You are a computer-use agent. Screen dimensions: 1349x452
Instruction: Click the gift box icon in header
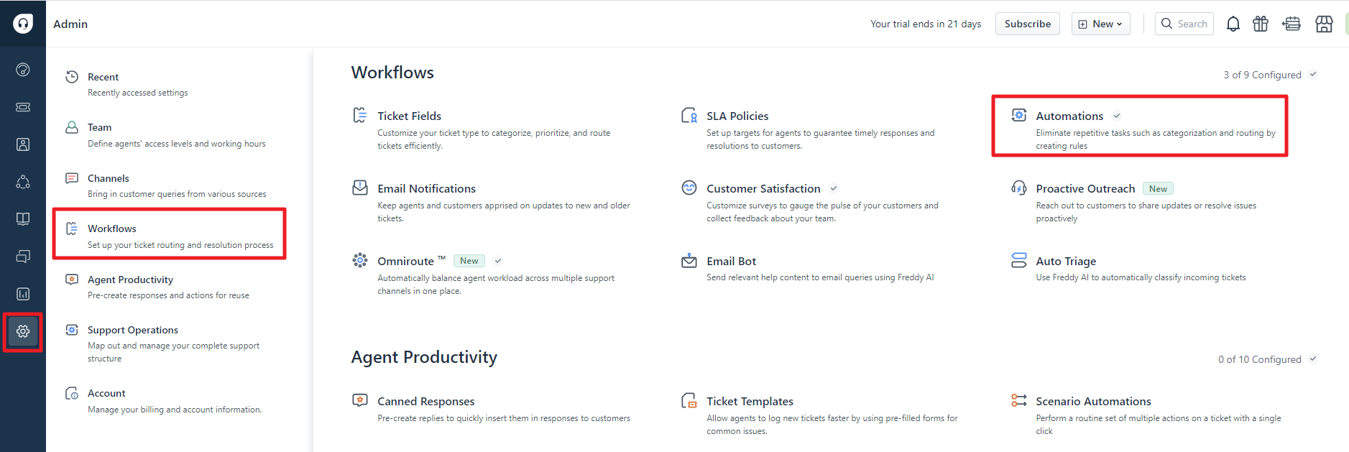[1261, 24]
